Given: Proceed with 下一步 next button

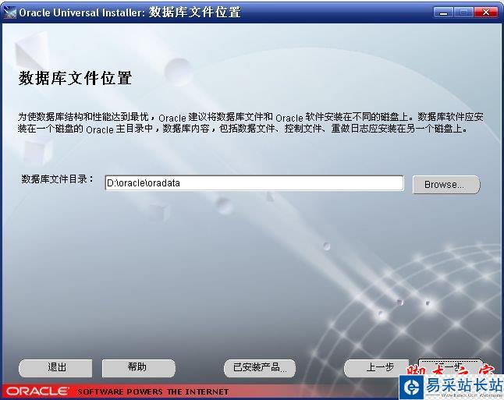Looking at the screenshot, I should tap(450, 366).
